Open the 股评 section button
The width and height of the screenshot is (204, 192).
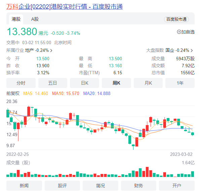point(62,186)
